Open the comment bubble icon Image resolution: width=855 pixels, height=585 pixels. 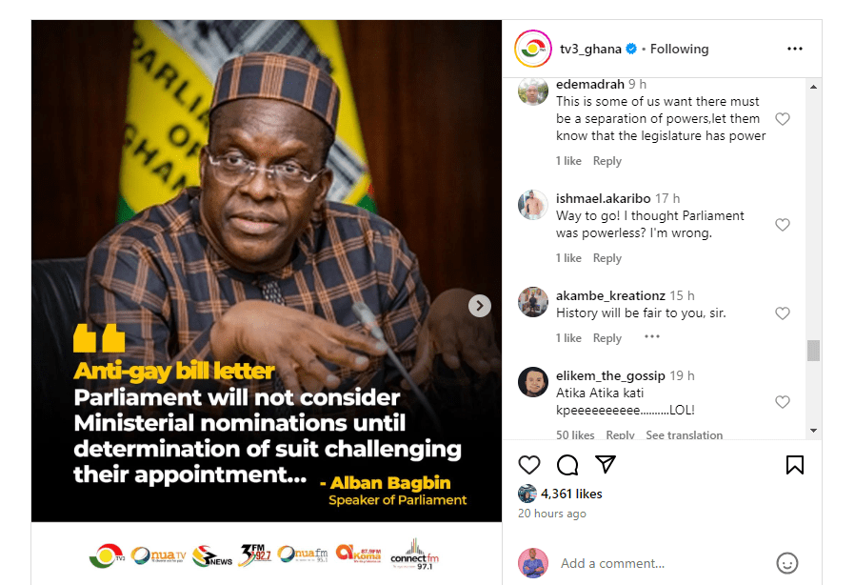567,465
